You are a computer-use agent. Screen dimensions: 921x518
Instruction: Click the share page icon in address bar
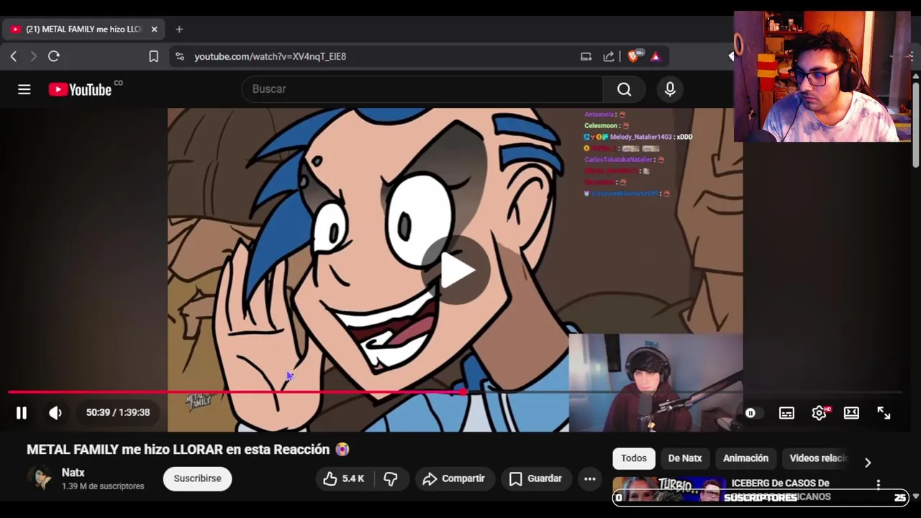(x=609, y=56)
